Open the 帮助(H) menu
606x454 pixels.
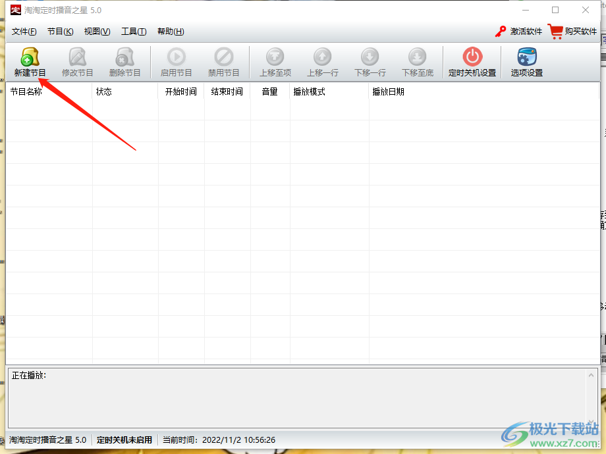pyautogui.click(x=171, y=32)
